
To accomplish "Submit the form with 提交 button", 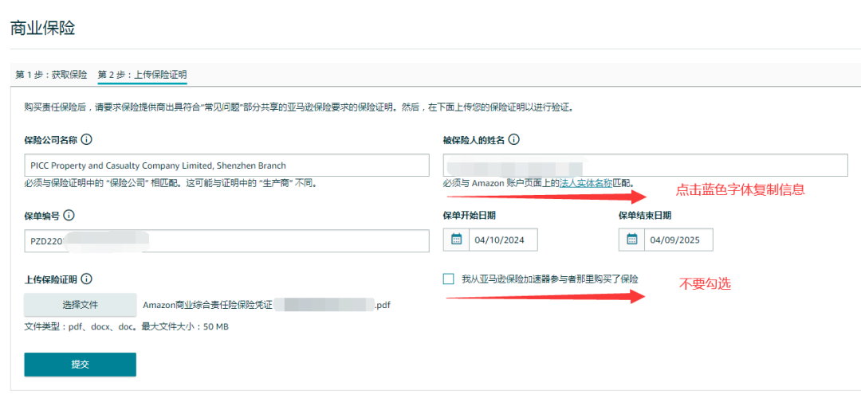I will [81, 365].
